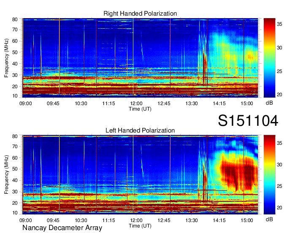Click the 09:45 tick on the Left Handed plot
The height and width of the screenshot is (233, 287).
coord(53,220)
